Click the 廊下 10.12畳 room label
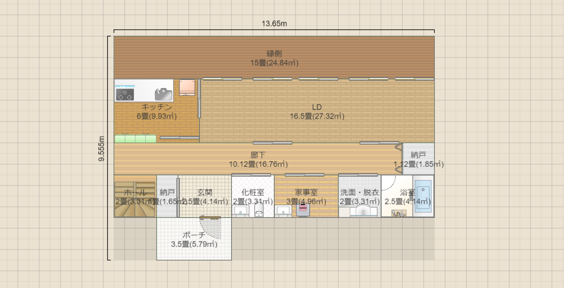Viewport: 564px width, 288px height. [x=258, y=159]
